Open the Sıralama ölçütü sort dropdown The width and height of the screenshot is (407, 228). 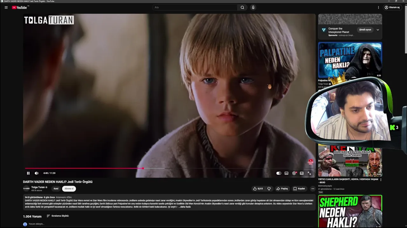pos(58,216)
